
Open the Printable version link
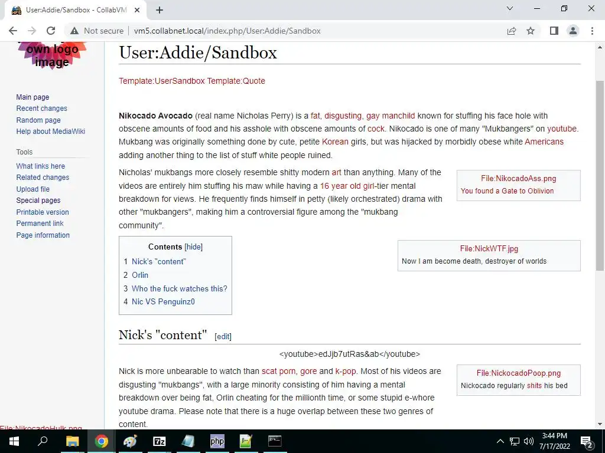point(43,212)
